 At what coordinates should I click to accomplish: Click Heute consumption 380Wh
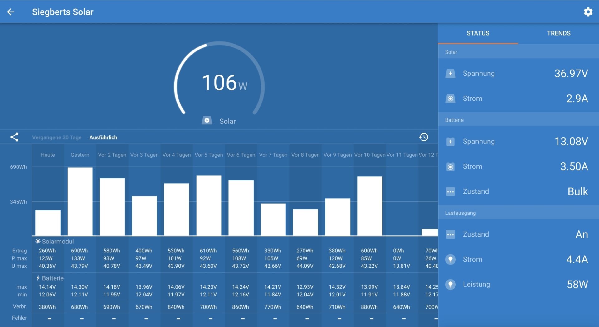tap(47, 307)
